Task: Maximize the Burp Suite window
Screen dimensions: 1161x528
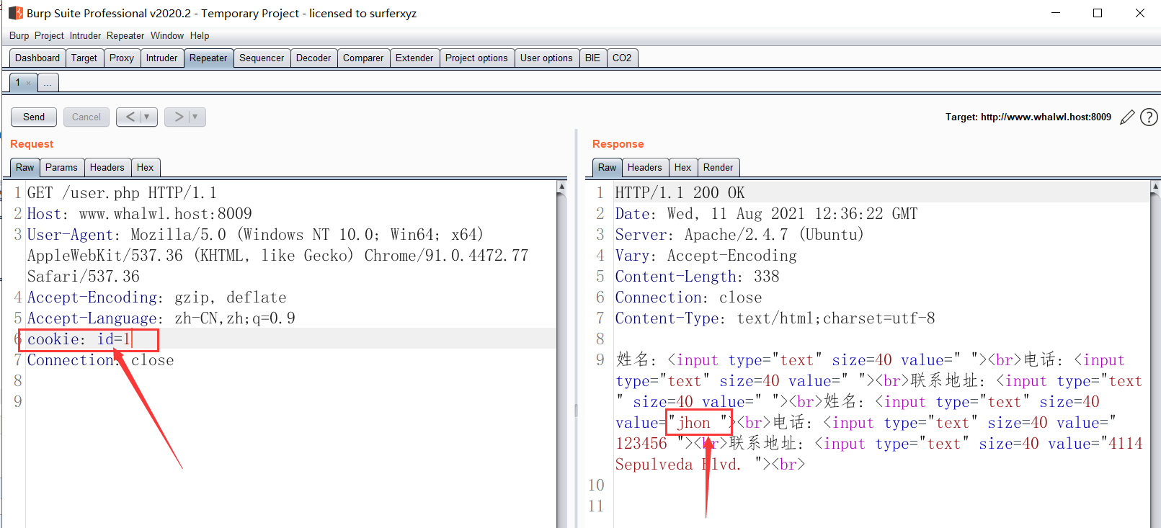Action: coord(1098,13)
